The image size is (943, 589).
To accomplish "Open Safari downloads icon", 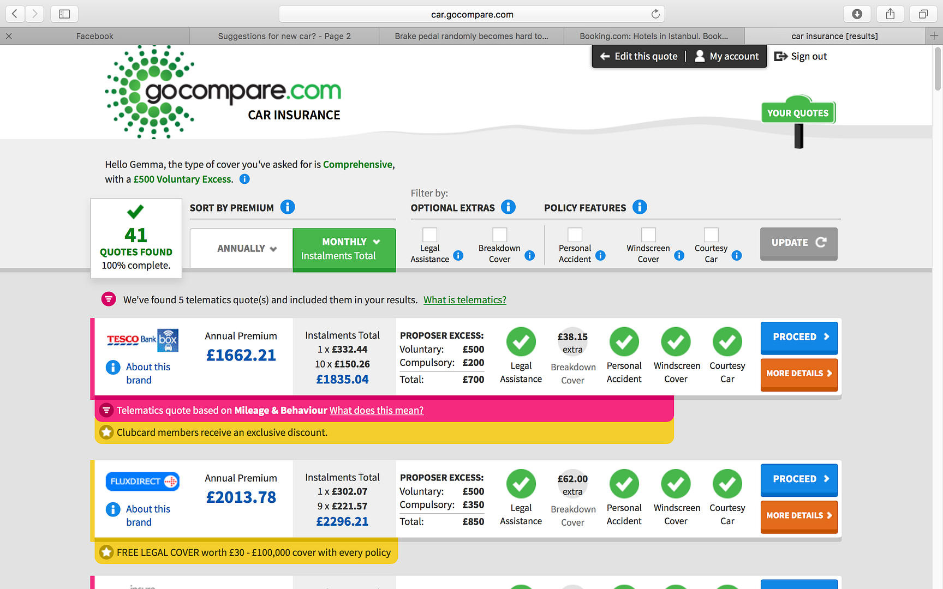I will [857, 14].
